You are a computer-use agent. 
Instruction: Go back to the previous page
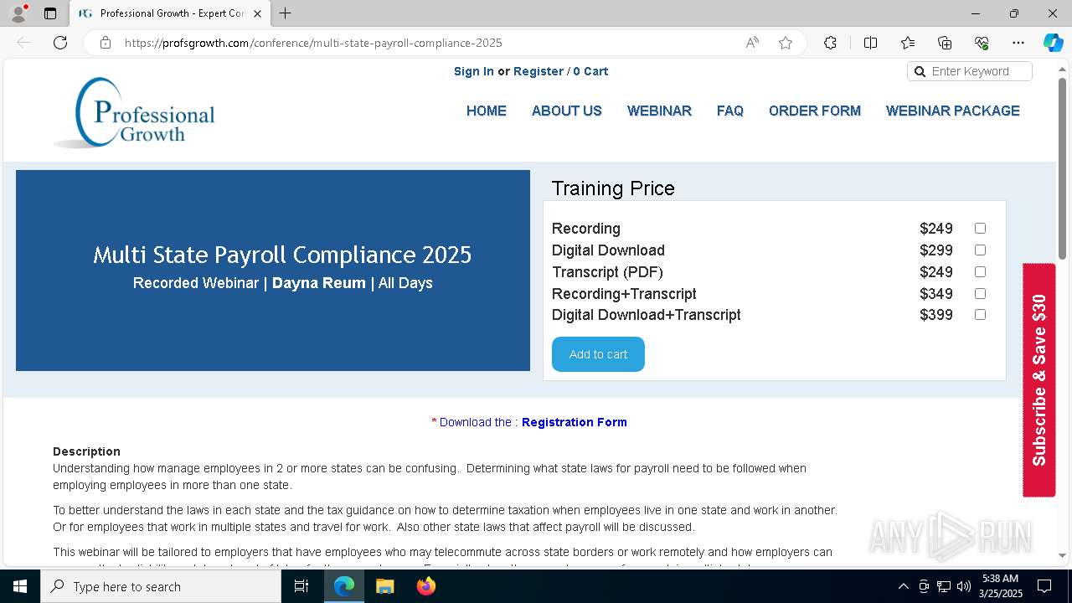(x=23, y=43)
